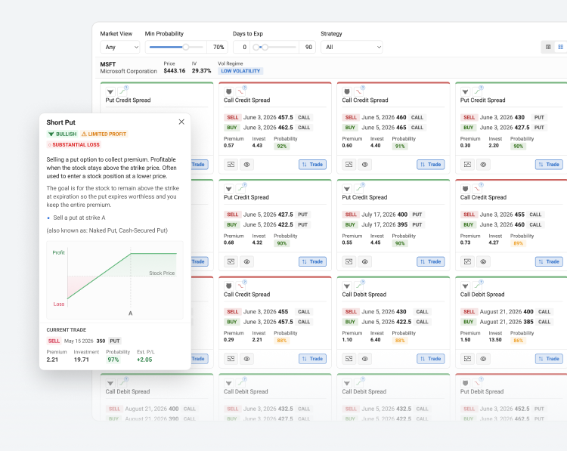Toggle the eye icon on the 455/460 Call Credit Spread
The height and width of the screenshot is (451, 567).
click(483, 261)
